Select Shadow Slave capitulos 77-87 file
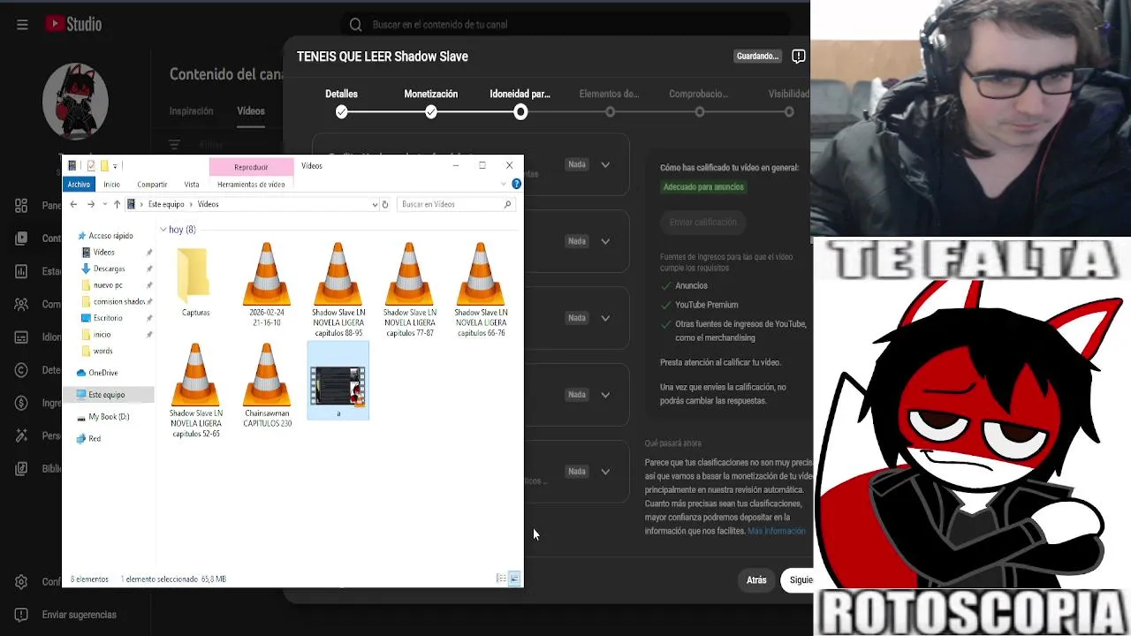The height and width of the screenshot is (636, 1131). (x=409, y=290)
